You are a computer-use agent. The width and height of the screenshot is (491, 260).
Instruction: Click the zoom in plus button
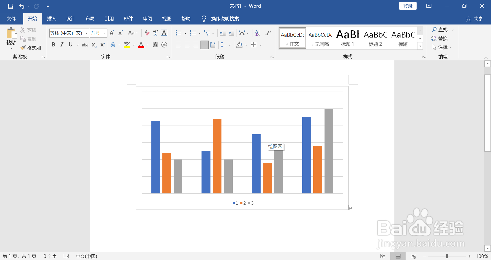(x=470, y=256)
